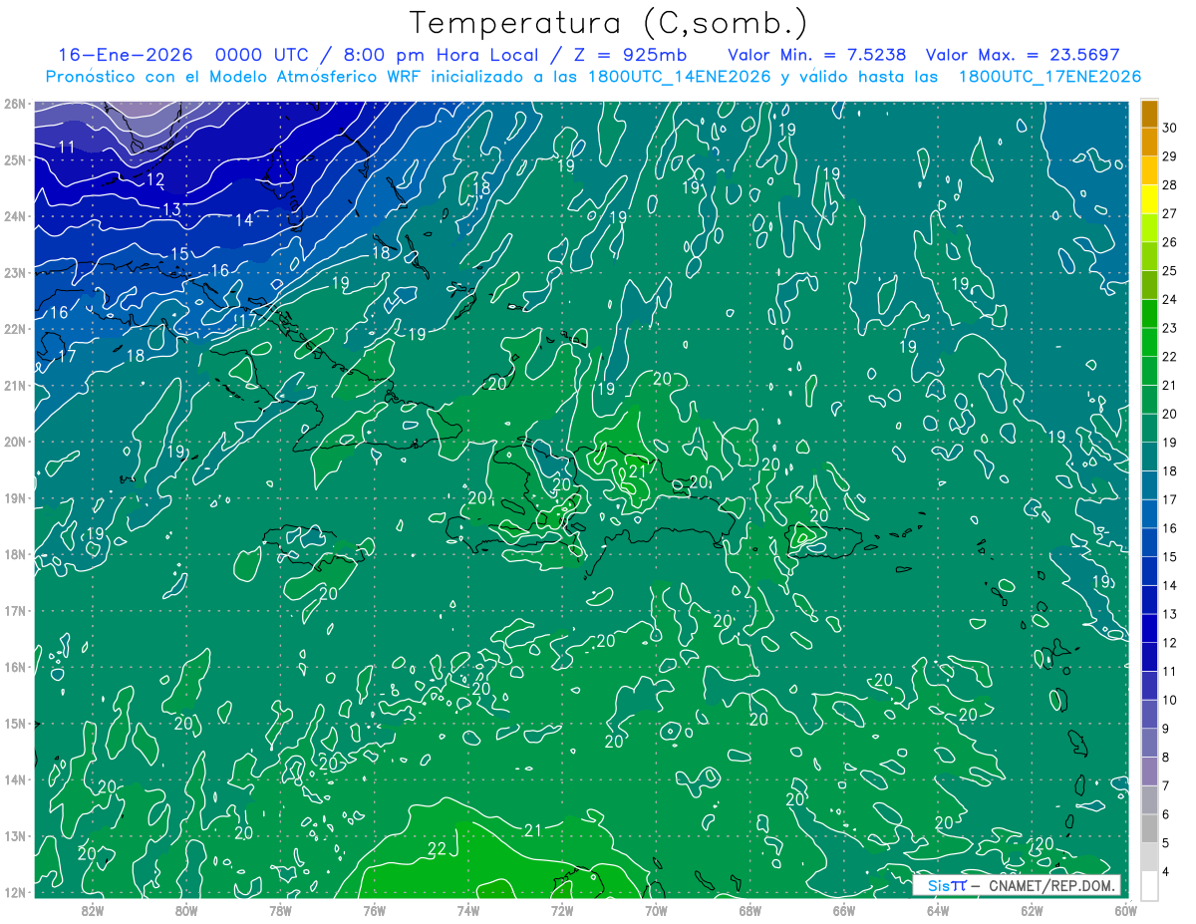
Task: Click the purple-blue legend swatch between 8 and 9
Action: point(1149,743)
